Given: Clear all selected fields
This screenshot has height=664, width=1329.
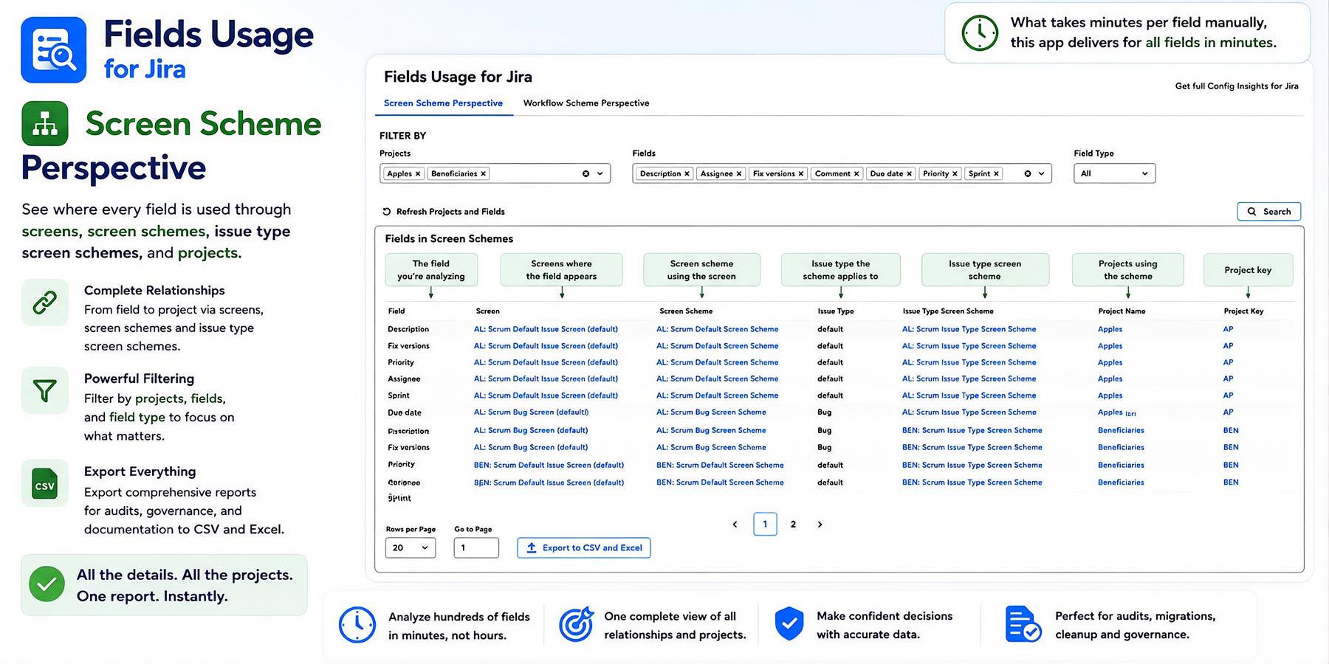Looking at the screenshot, I should tap(1028, 174).
